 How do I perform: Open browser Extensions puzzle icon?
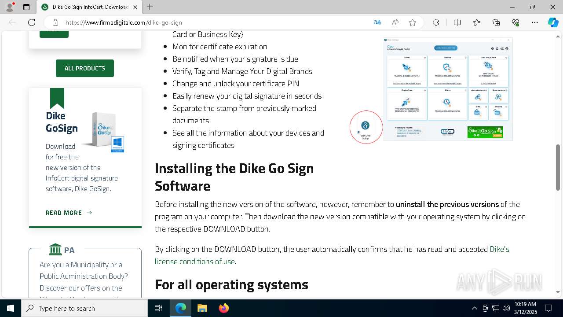pos(436,22)
